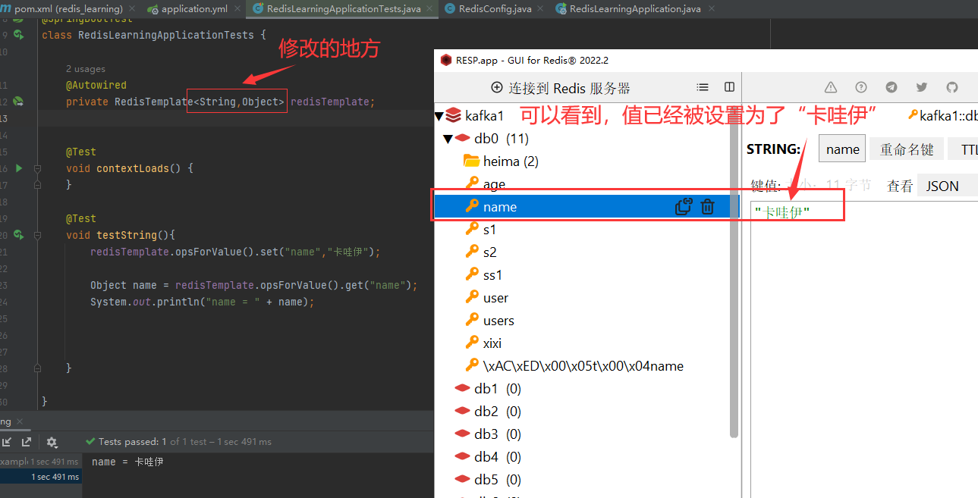
Task: Click the run test icon beside testString
Action: (x=19, y=235)
